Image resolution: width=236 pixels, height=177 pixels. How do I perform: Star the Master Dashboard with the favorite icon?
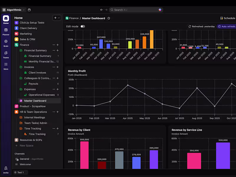coord(108,18)
